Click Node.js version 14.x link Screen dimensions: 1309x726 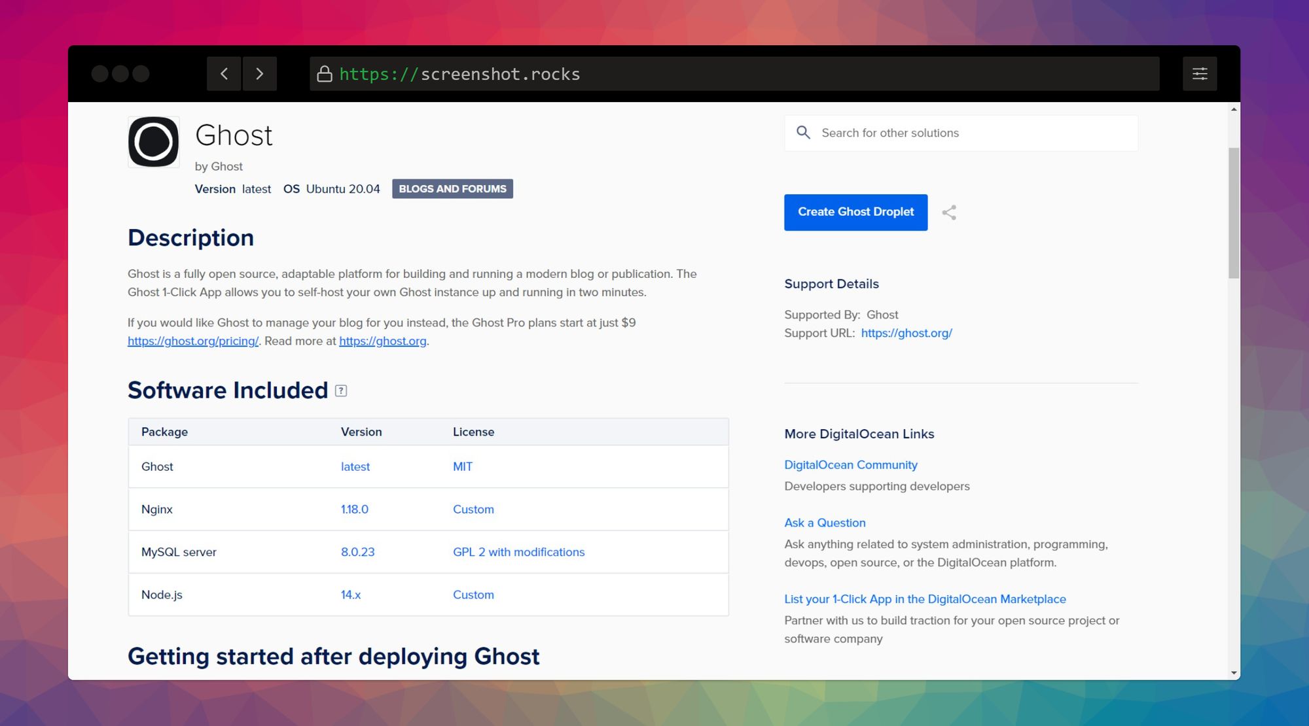tap(351, 595)
